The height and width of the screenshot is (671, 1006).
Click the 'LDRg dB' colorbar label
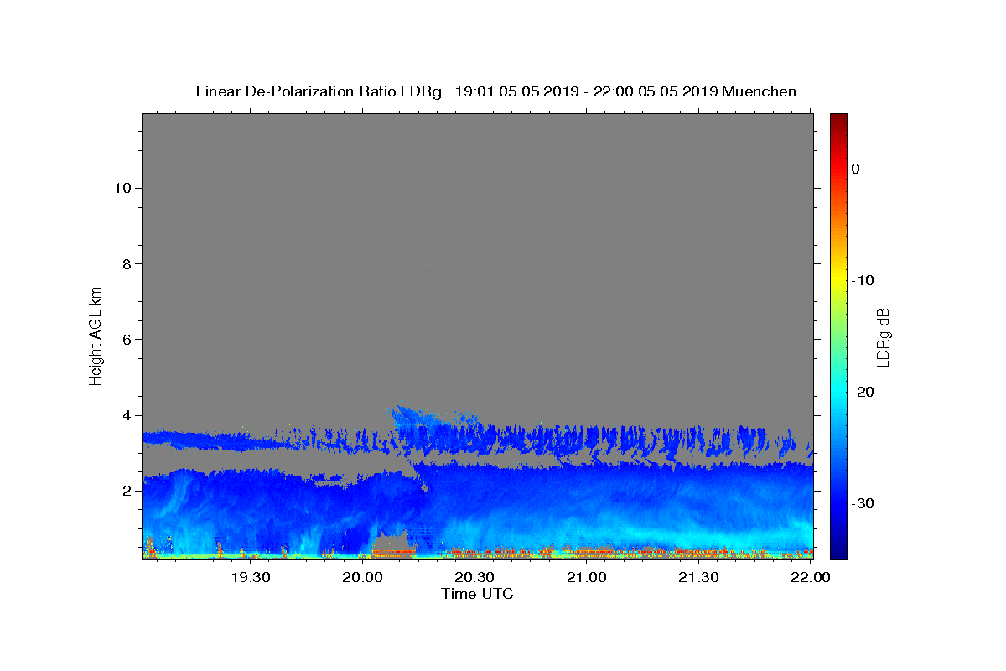click(883, 338)
